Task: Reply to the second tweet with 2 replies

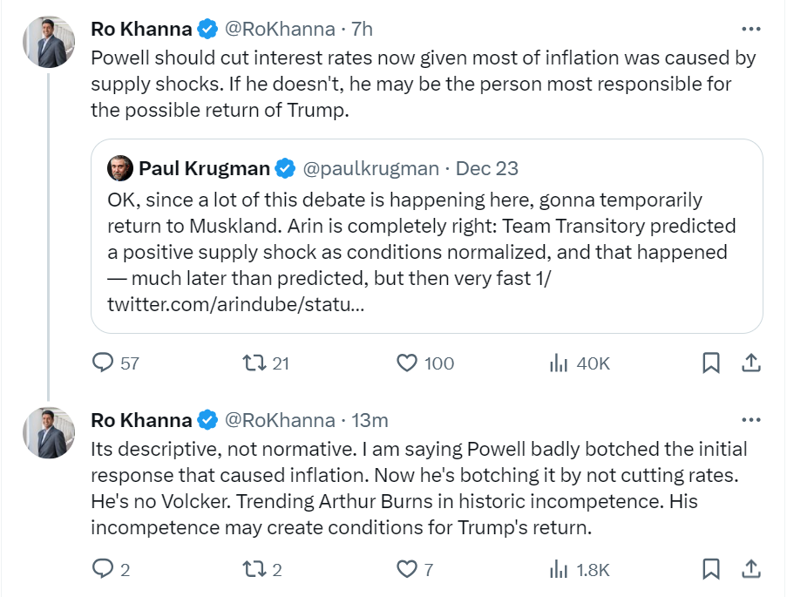Action: coord(104,569)
